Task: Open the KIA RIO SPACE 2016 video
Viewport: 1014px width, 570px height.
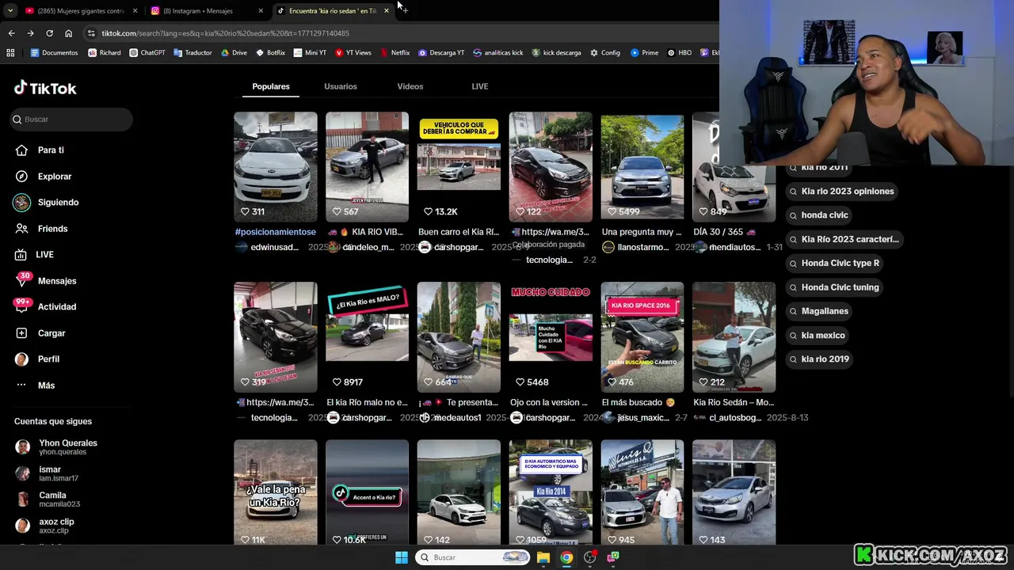Action: point(642,336)
